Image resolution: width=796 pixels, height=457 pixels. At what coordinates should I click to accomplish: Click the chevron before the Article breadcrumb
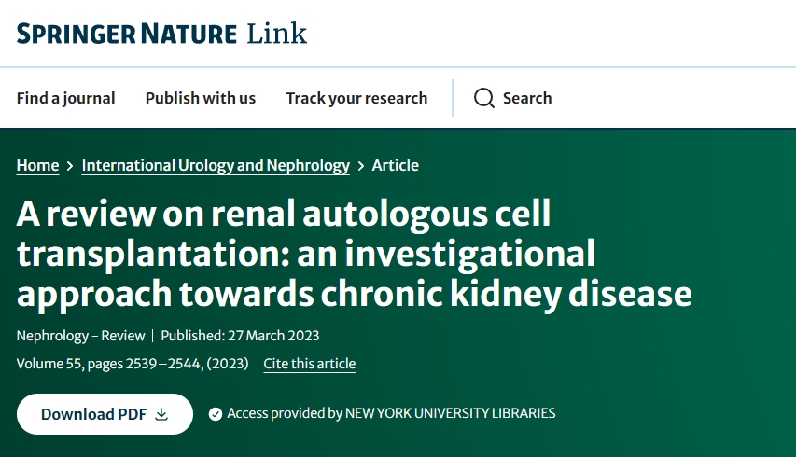(361, 166)
